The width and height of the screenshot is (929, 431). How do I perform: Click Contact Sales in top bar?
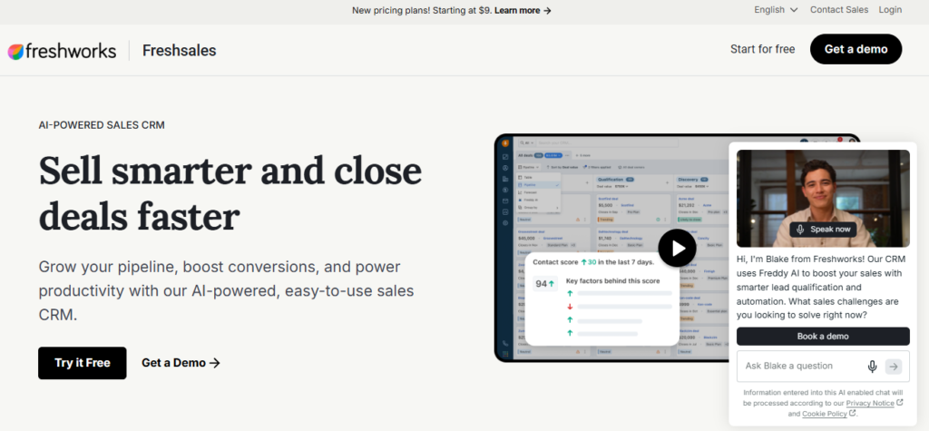(x=839, y=10)
